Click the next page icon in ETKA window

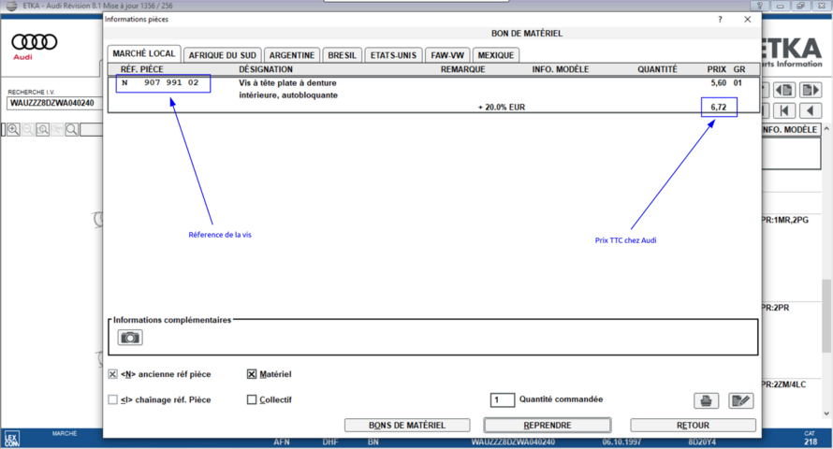(811, 90)
